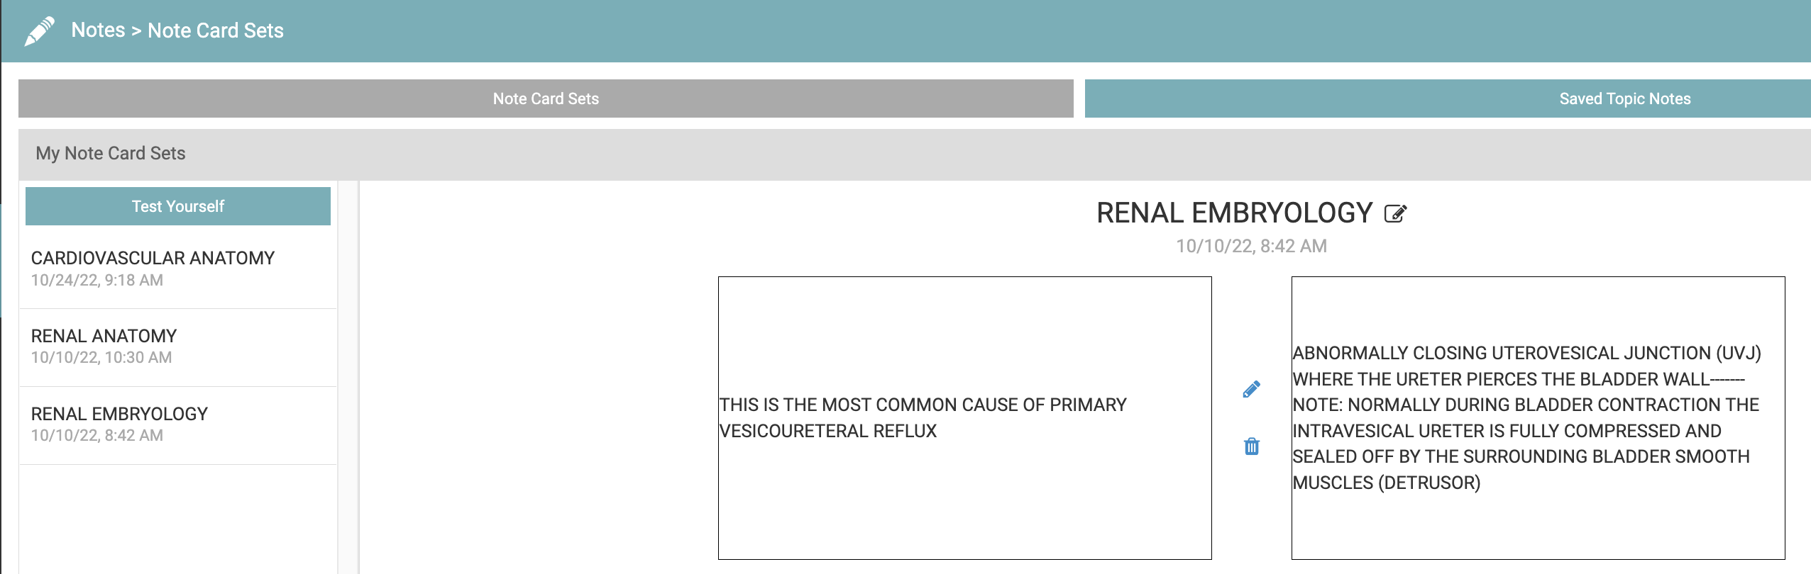The height and width of the screenshot is (574, 1811).
Task: Click Note Card Sets breadcrumb in header
Action: coord(216,30)
